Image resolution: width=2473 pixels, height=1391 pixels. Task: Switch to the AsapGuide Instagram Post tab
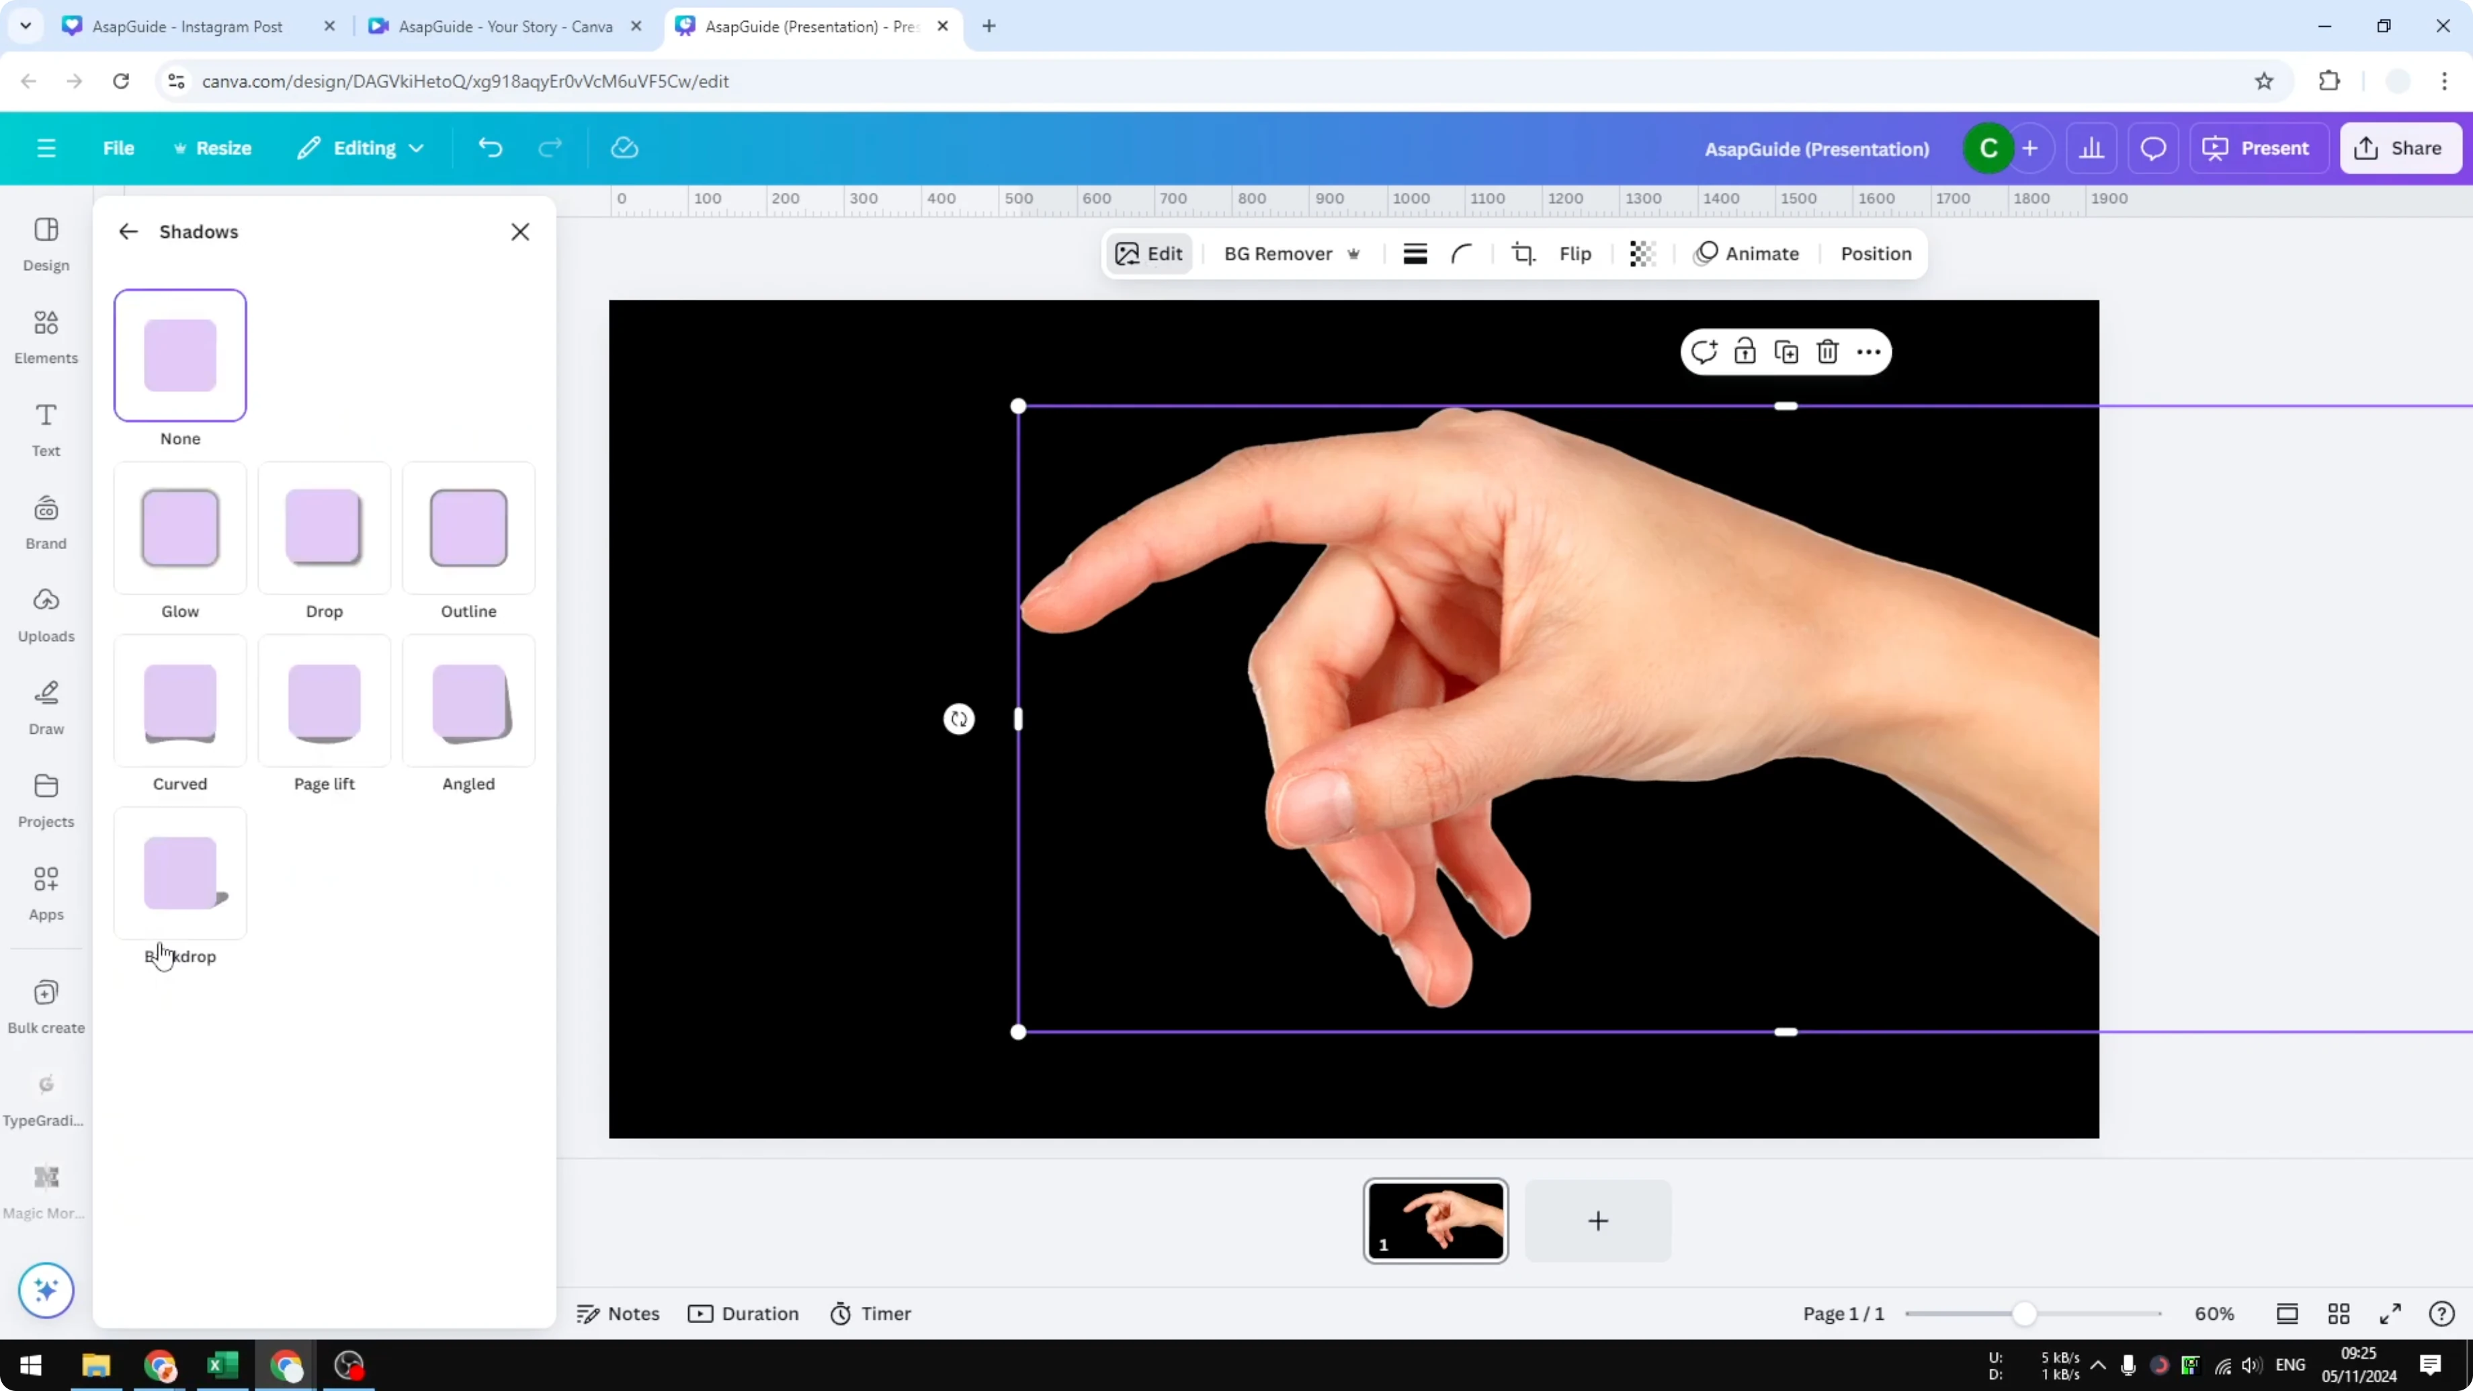point(187,26)
